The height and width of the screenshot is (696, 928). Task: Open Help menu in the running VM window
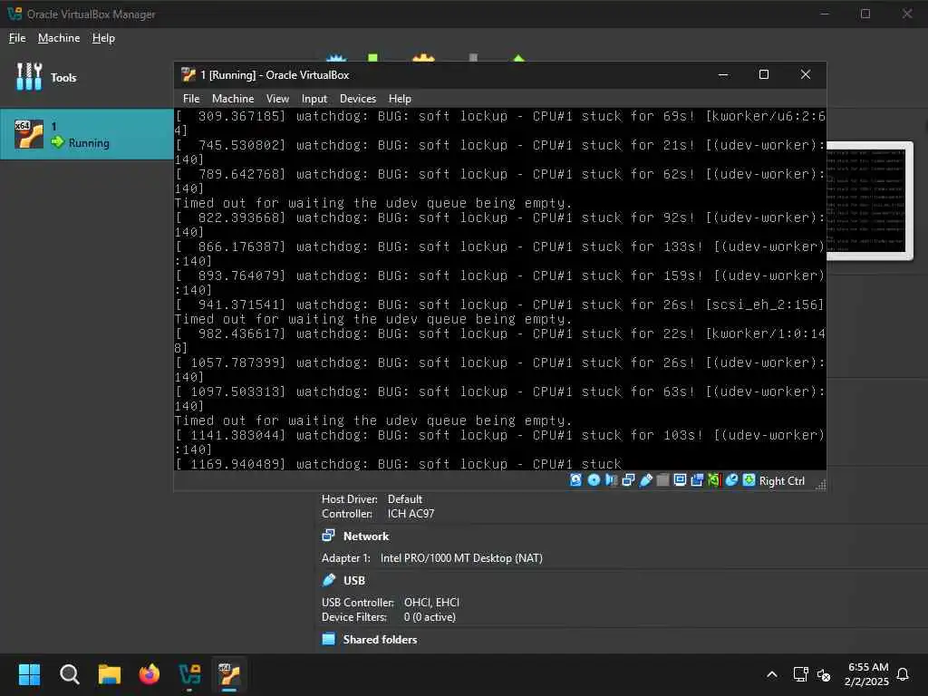400,99
